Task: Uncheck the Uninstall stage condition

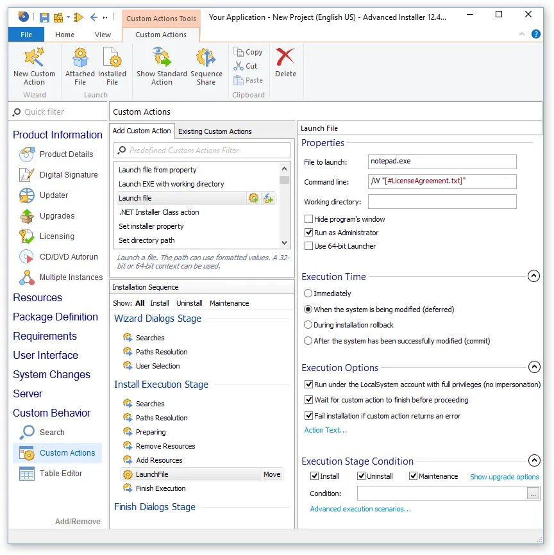Action: [x=361, y=476]
